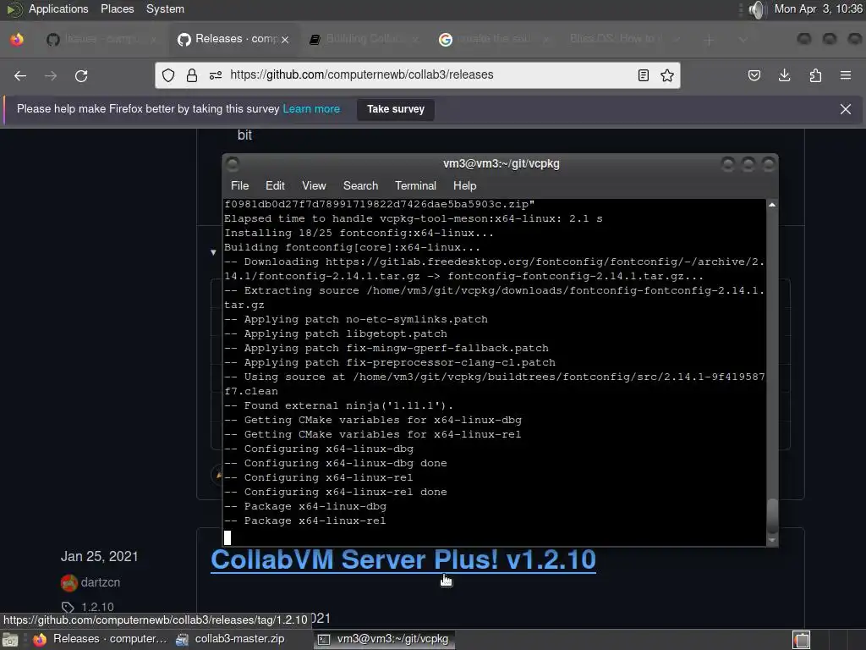
Task: Click the terminal scrollbar up arrow
Action: tap(772, 205)
